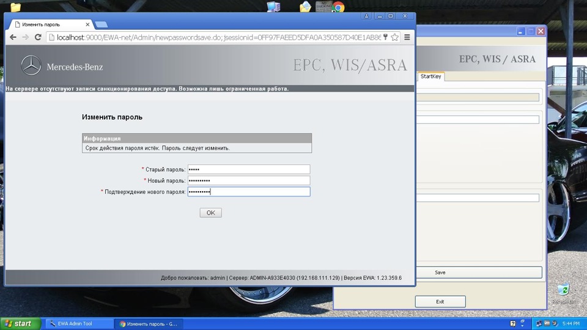Select the Изменить пароль browser tab
Viewport: 587px width, 330px height.
[x=51, y=24]
